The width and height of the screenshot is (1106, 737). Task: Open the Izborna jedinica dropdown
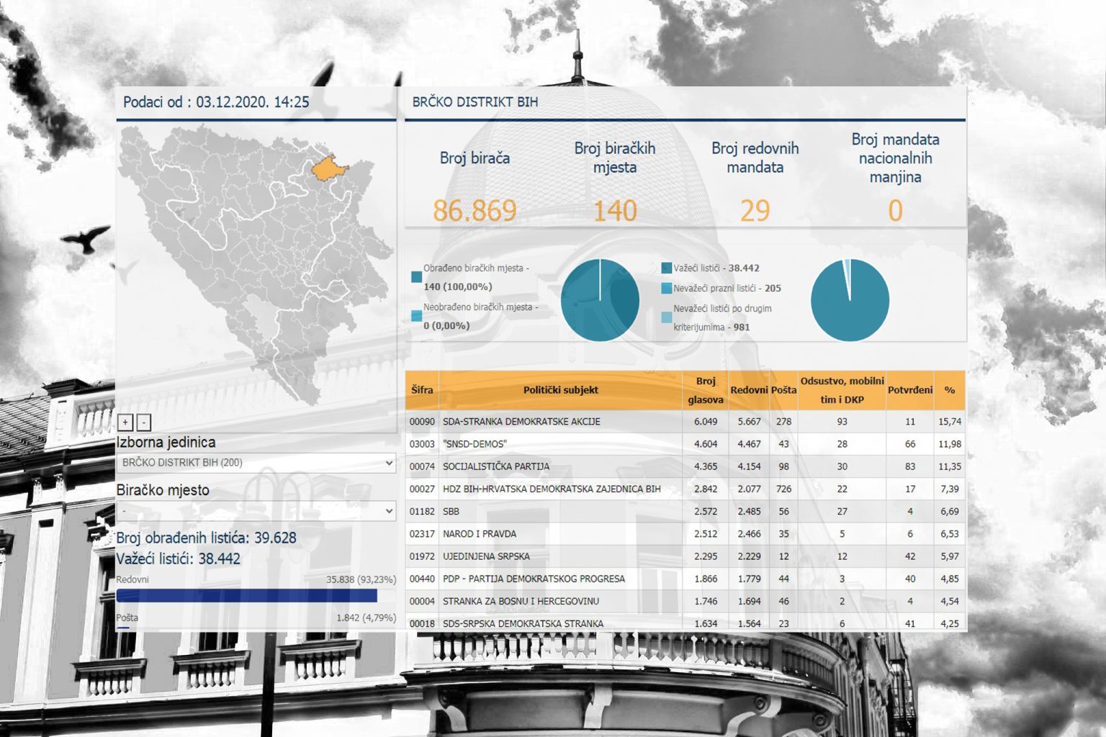pos(256,463)
